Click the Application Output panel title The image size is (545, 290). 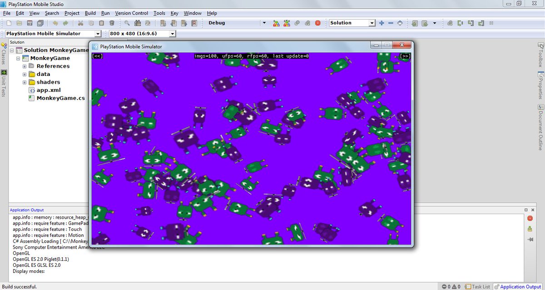[x=27, y=210]
